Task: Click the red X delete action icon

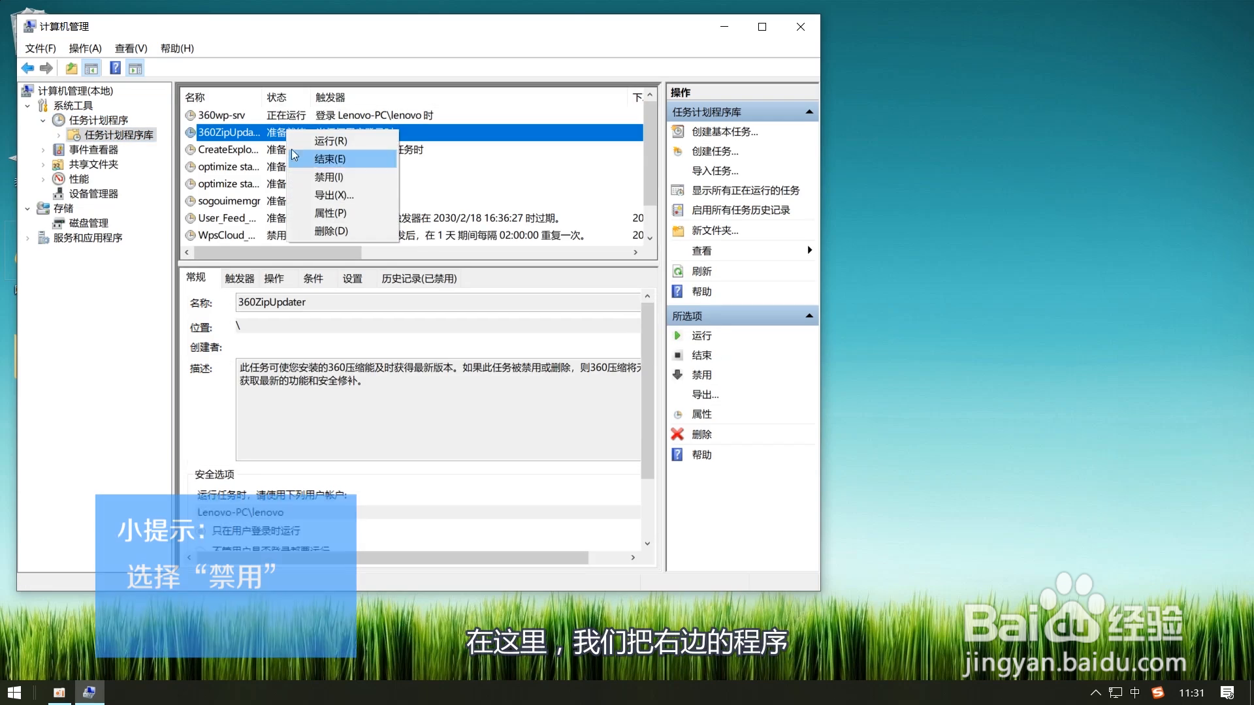Action: coord(677,434)
